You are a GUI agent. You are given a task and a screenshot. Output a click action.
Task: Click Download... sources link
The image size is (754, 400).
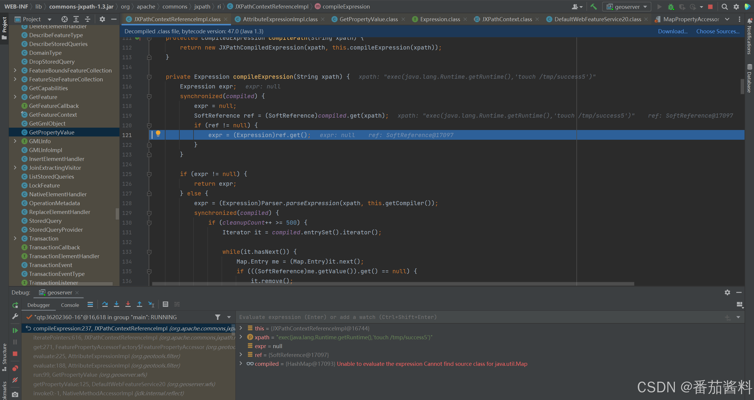(x=673, y=31)
